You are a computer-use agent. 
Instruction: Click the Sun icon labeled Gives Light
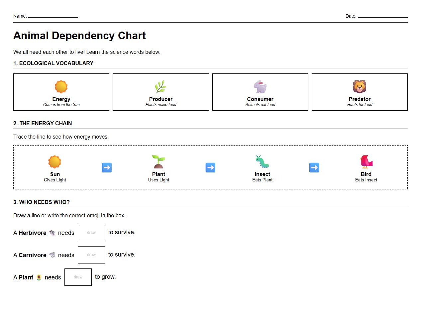point(55,161)
